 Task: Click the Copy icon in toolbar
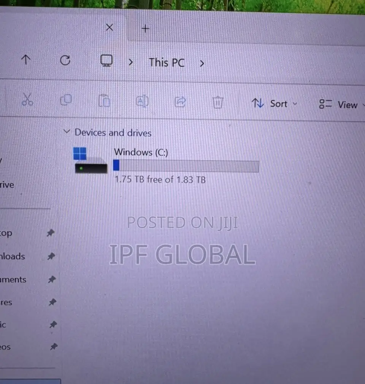pos(66,100)
